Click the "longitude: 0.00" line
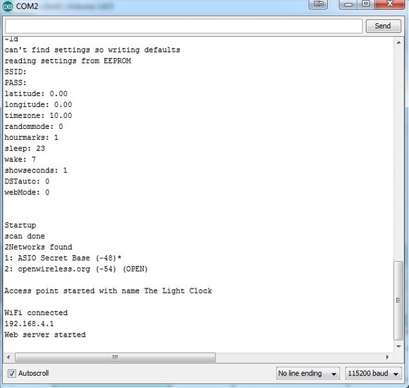This screenshot has height=388, width=409. click(38, 104)
